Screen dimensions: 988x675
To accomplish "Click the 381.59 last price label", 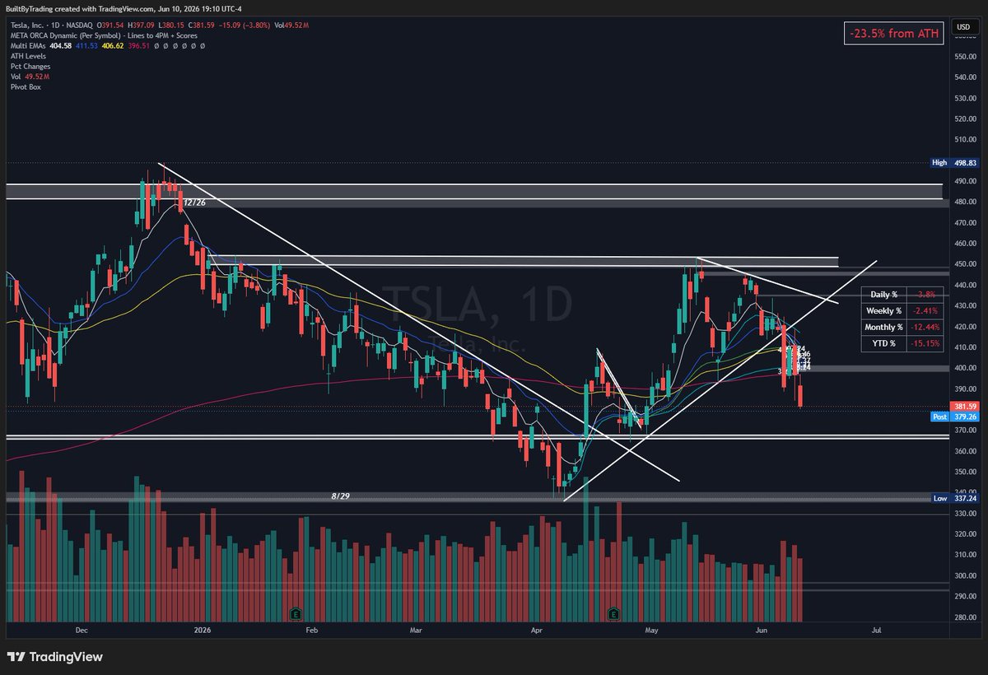I will pyautogui.click(x=964, y=407).
